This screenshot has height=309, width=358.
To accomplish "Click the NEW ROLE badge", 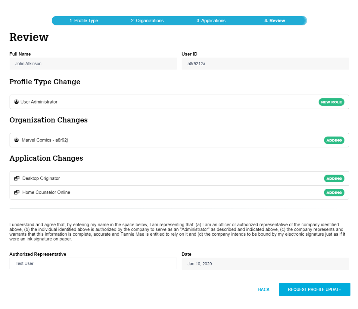I will click(x=332, y=102).
